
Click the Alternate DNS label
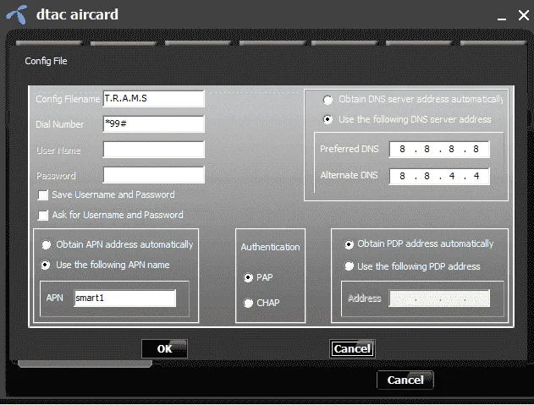click(x=349, y=175)
